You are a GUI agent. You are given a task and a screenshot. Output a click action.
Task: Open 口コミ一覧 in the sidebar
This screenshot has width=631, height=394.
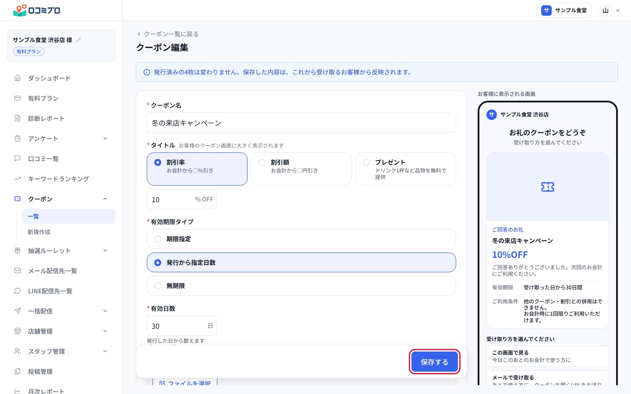pos(61,158)
